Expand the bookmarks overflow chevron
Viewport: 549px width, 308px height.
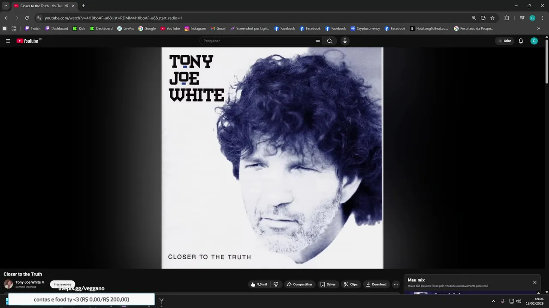(x=539, y=29)
